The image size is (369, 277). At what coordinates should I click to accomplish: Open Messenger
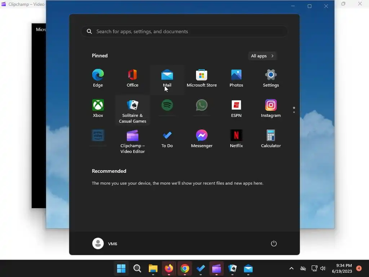(x=202, y=139)
